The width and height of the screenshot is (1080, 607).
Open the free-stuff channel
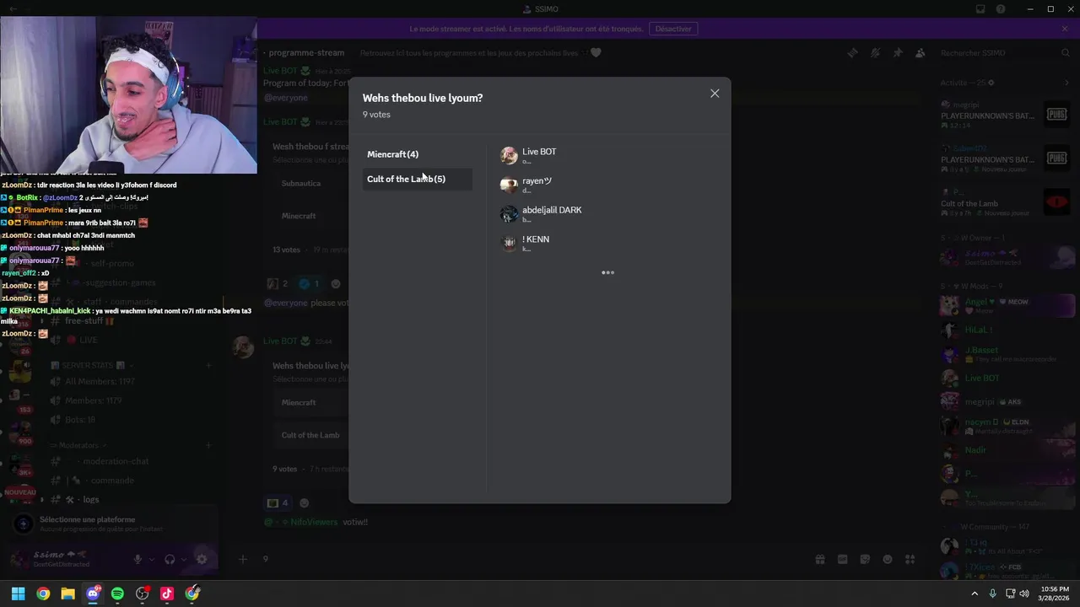coord(84,321)
